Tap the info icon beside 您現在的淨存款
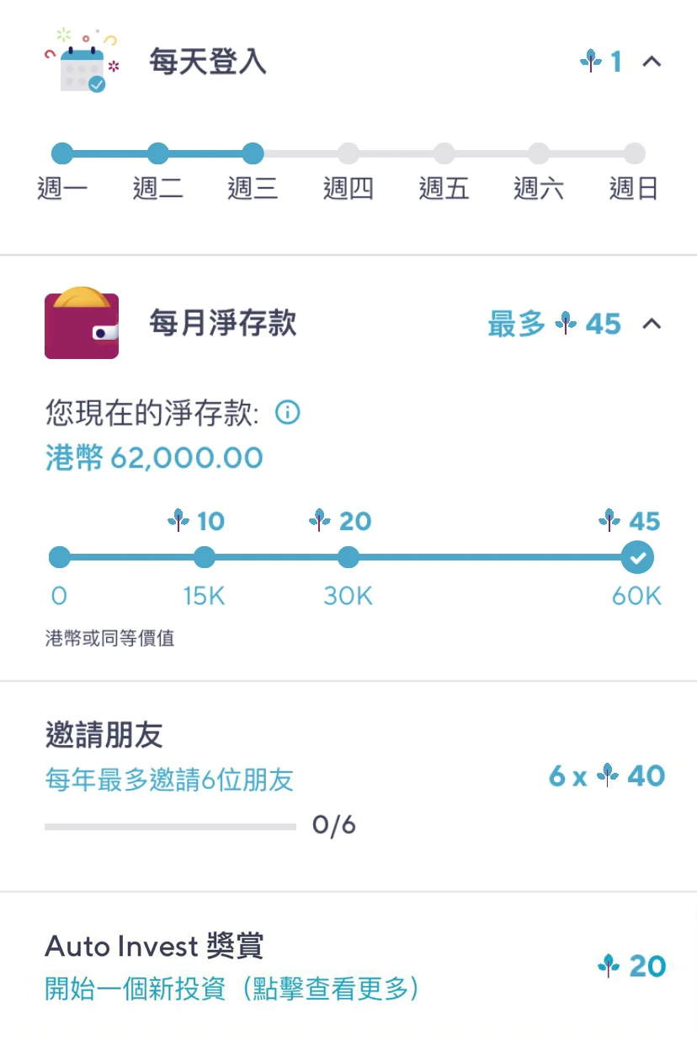 point(288,413)
